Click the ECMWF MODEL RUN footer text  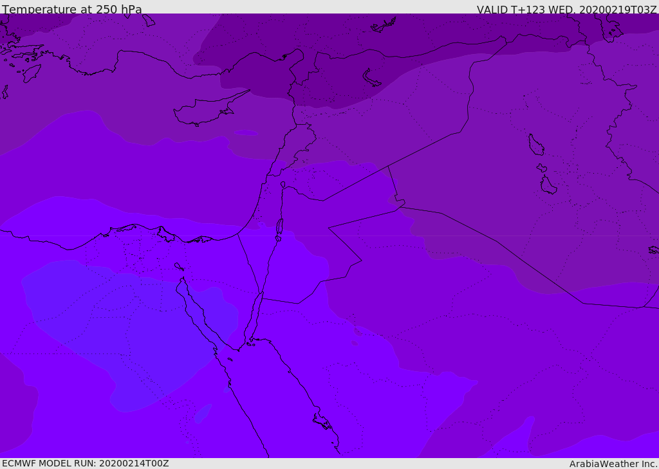[86, 463]
